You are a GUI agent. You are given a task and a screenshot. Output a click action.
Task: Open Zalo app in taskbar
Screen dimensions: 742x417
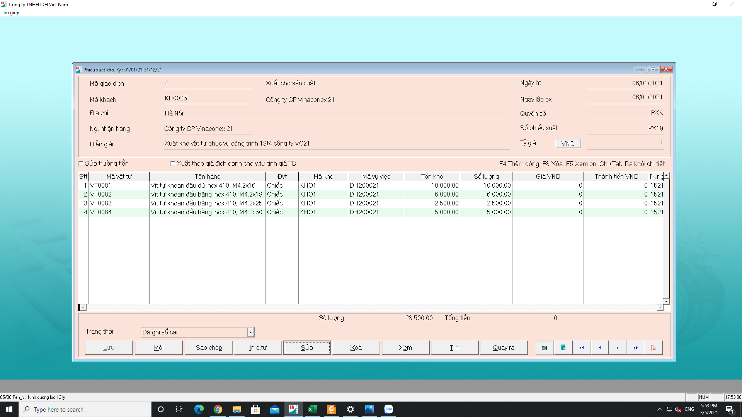pos(388,409)
